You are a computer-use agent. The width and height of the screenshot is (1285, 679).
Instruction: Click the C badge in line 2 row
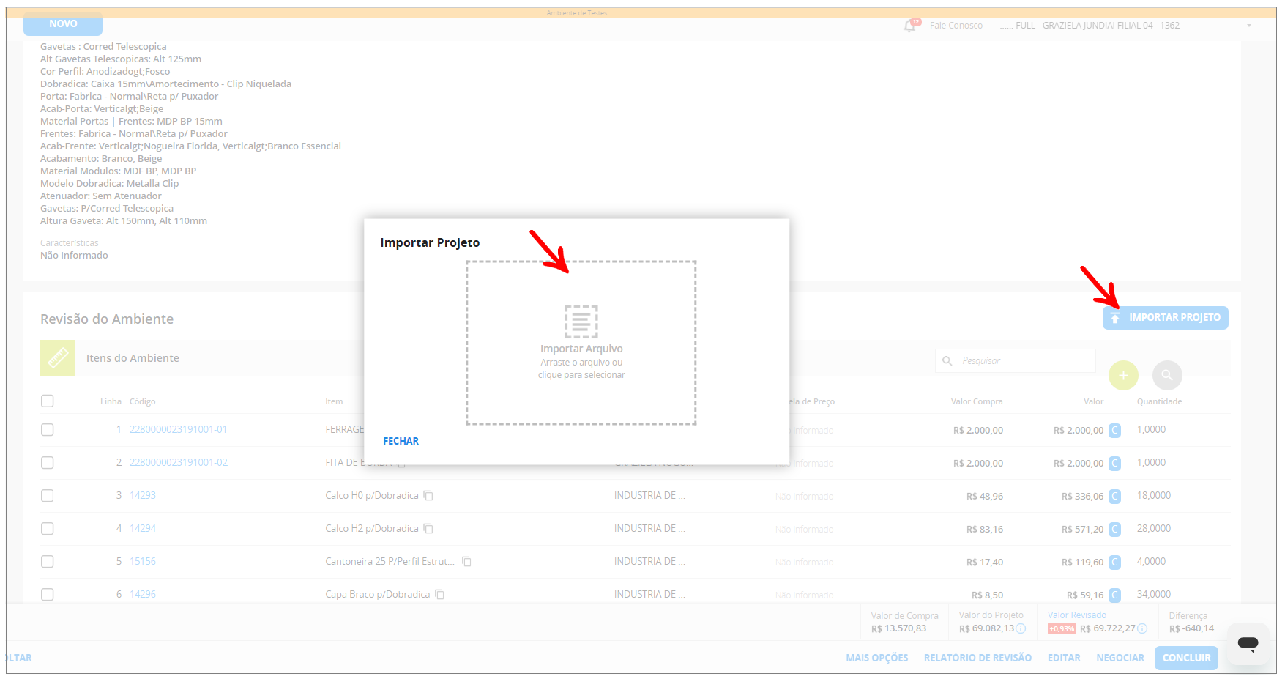1114,463
